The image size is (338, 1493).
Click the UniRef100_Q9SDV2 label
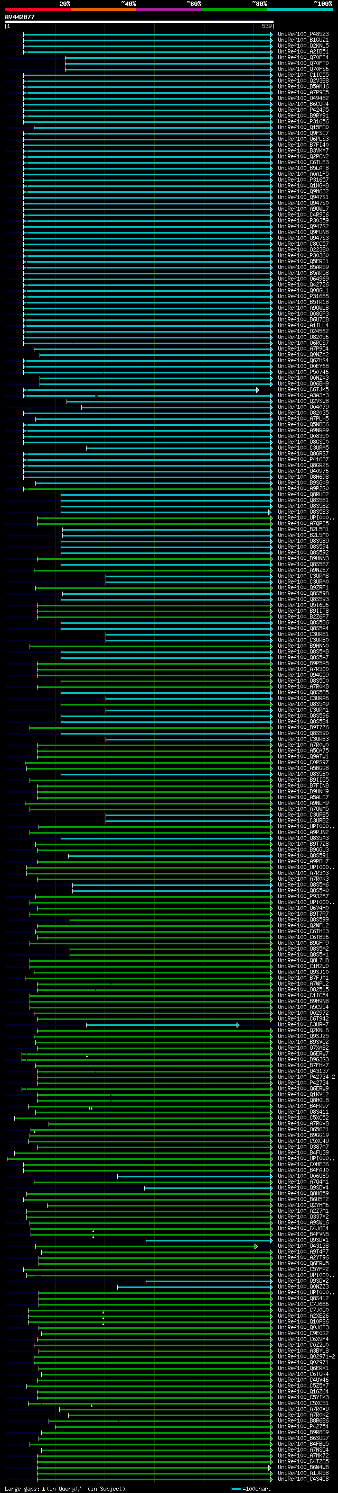[303, 1281]
